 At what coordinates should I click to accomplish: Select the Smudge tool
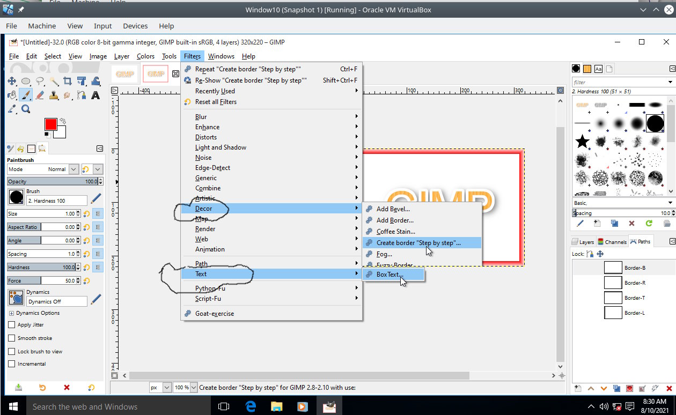tap(68, 95)
